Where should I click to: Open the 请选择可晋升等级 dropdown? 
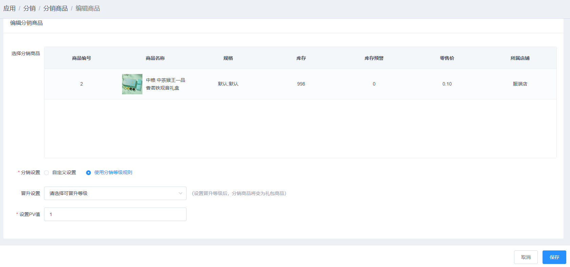(x=112, y=193)
